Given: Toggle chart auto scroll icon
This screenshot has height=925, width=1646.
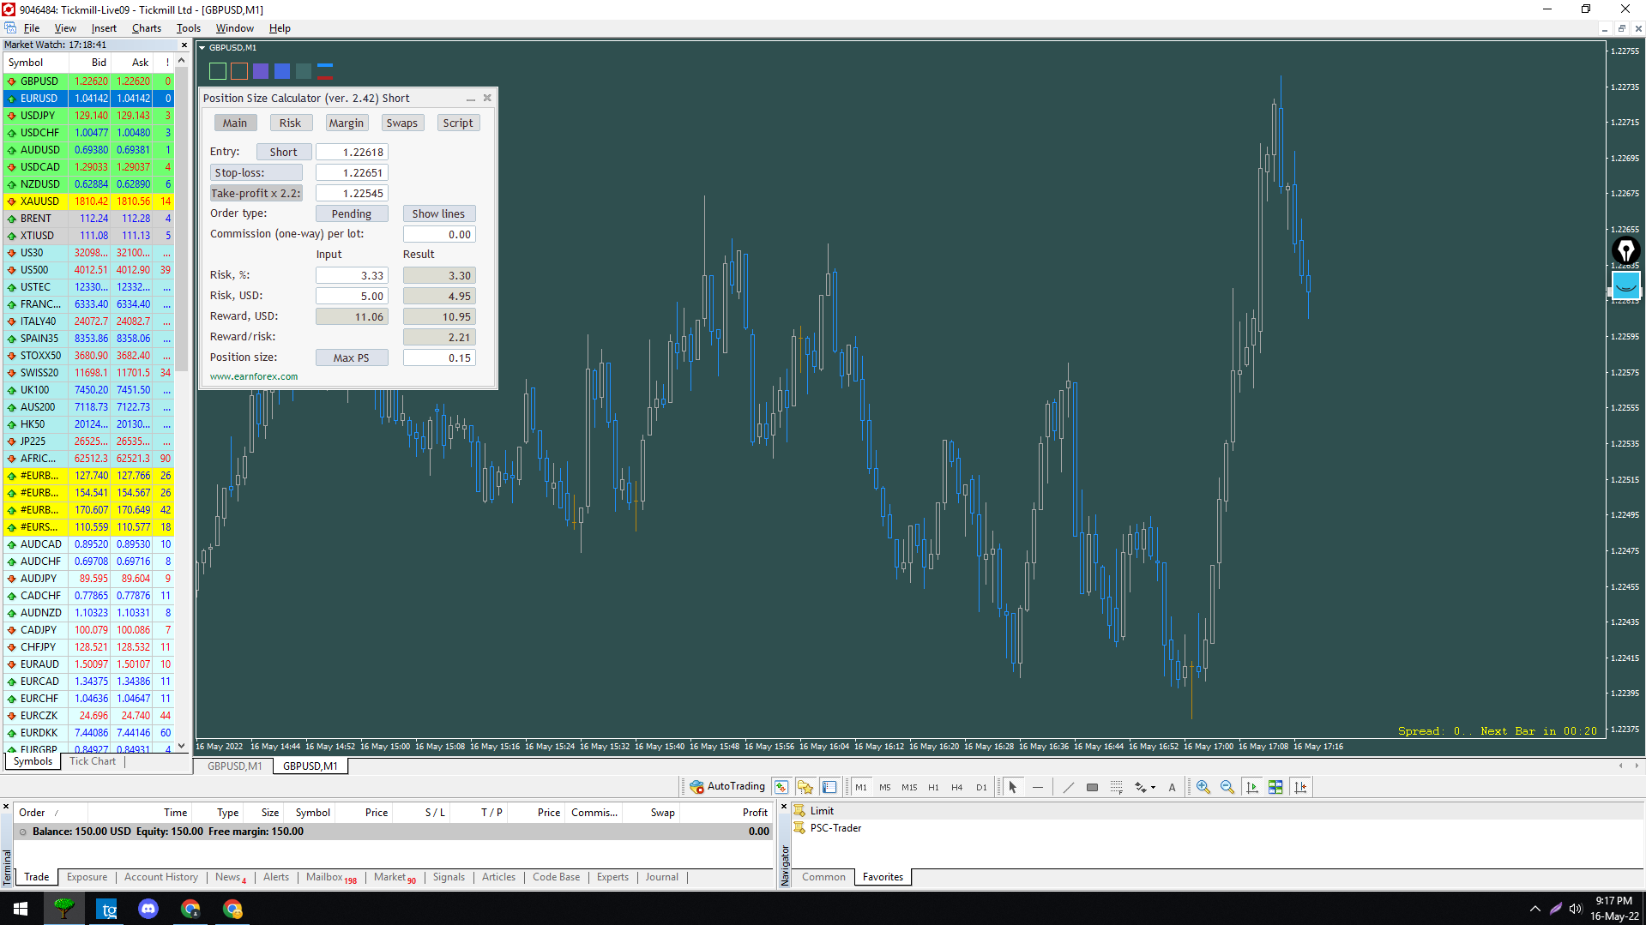Looking at the screenshot, I should [1251, 786].
